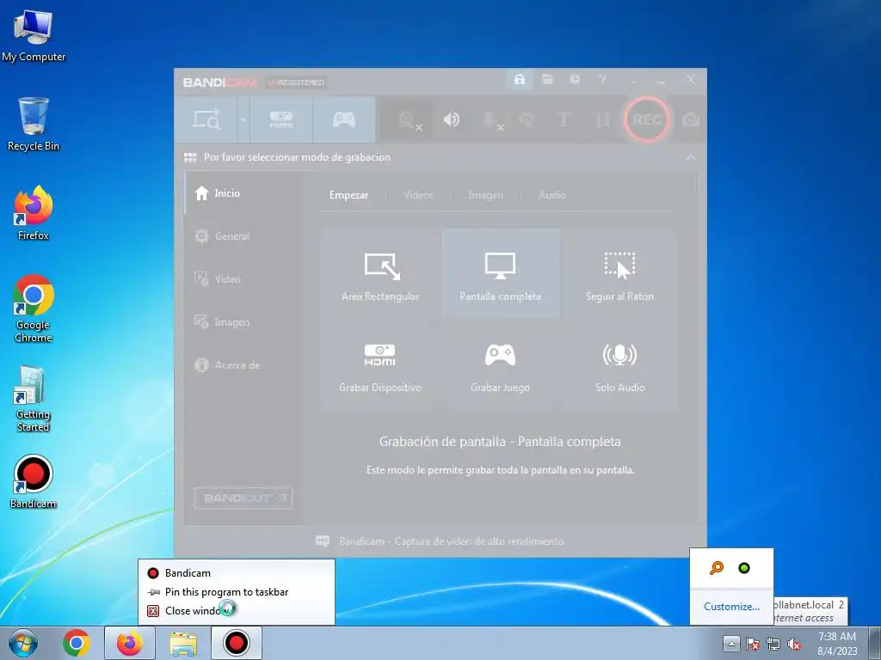Choose Pantalla completa recording mode
This screenshot has width=881, height=660.
500,274
